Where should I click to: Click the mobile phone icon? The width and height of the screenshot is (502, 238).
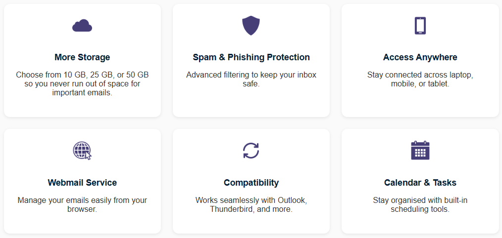click(x=420, y=26)
